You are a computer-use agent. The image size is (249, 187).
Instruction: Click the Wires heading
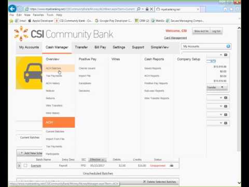tap(116, 59)
